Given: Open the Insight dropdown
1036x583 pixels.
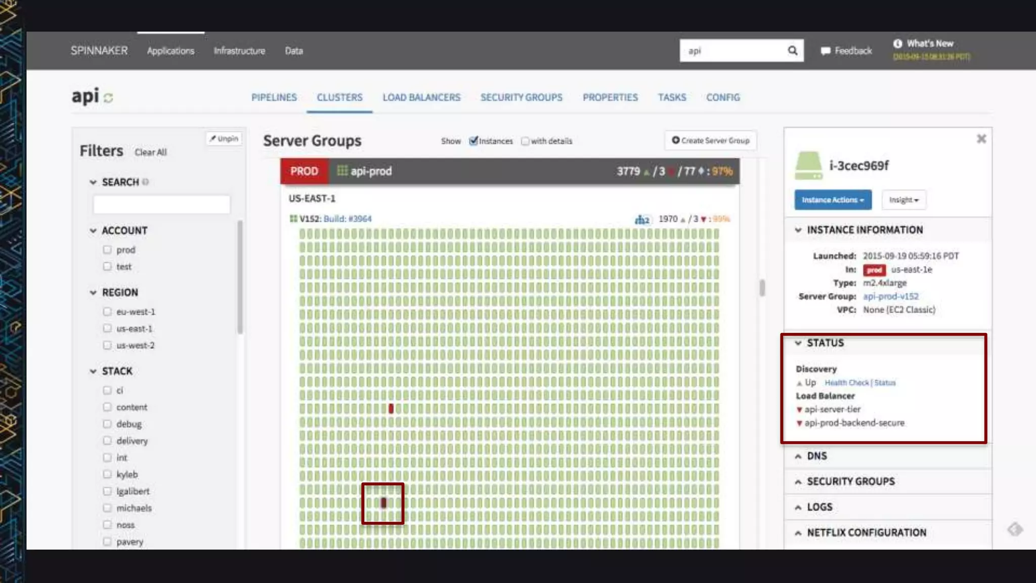Looking at the screenshot, I should [903, 200].
